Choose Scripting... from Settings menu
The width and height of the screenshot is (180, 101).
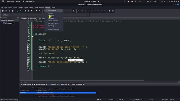(54, 26)
